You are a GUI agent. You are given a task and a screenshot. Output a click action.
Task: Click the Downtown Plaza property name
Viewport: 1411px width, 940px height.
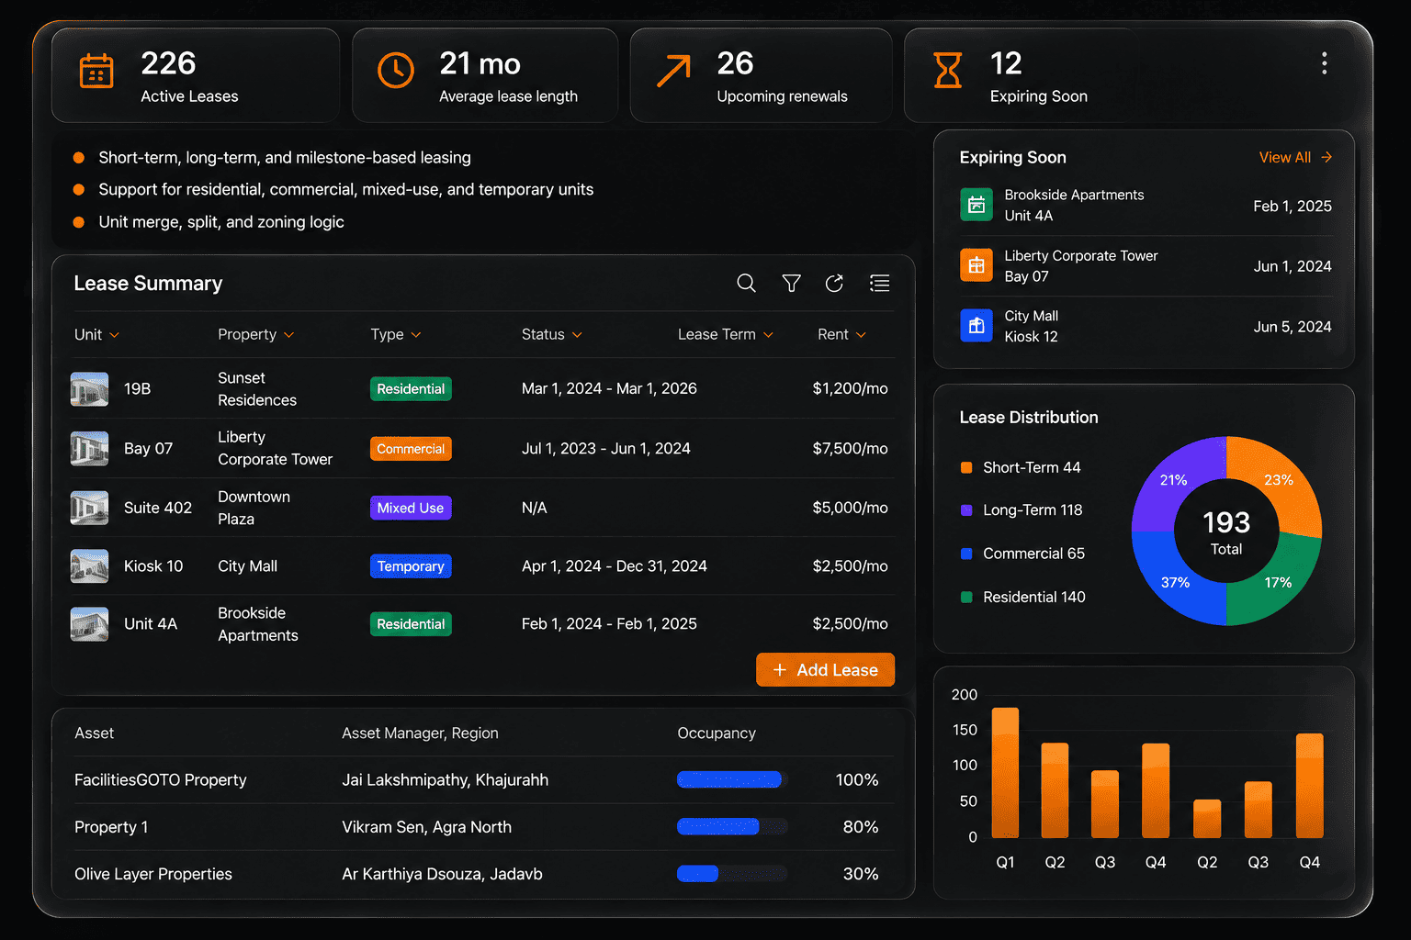(x=254, y=508)
